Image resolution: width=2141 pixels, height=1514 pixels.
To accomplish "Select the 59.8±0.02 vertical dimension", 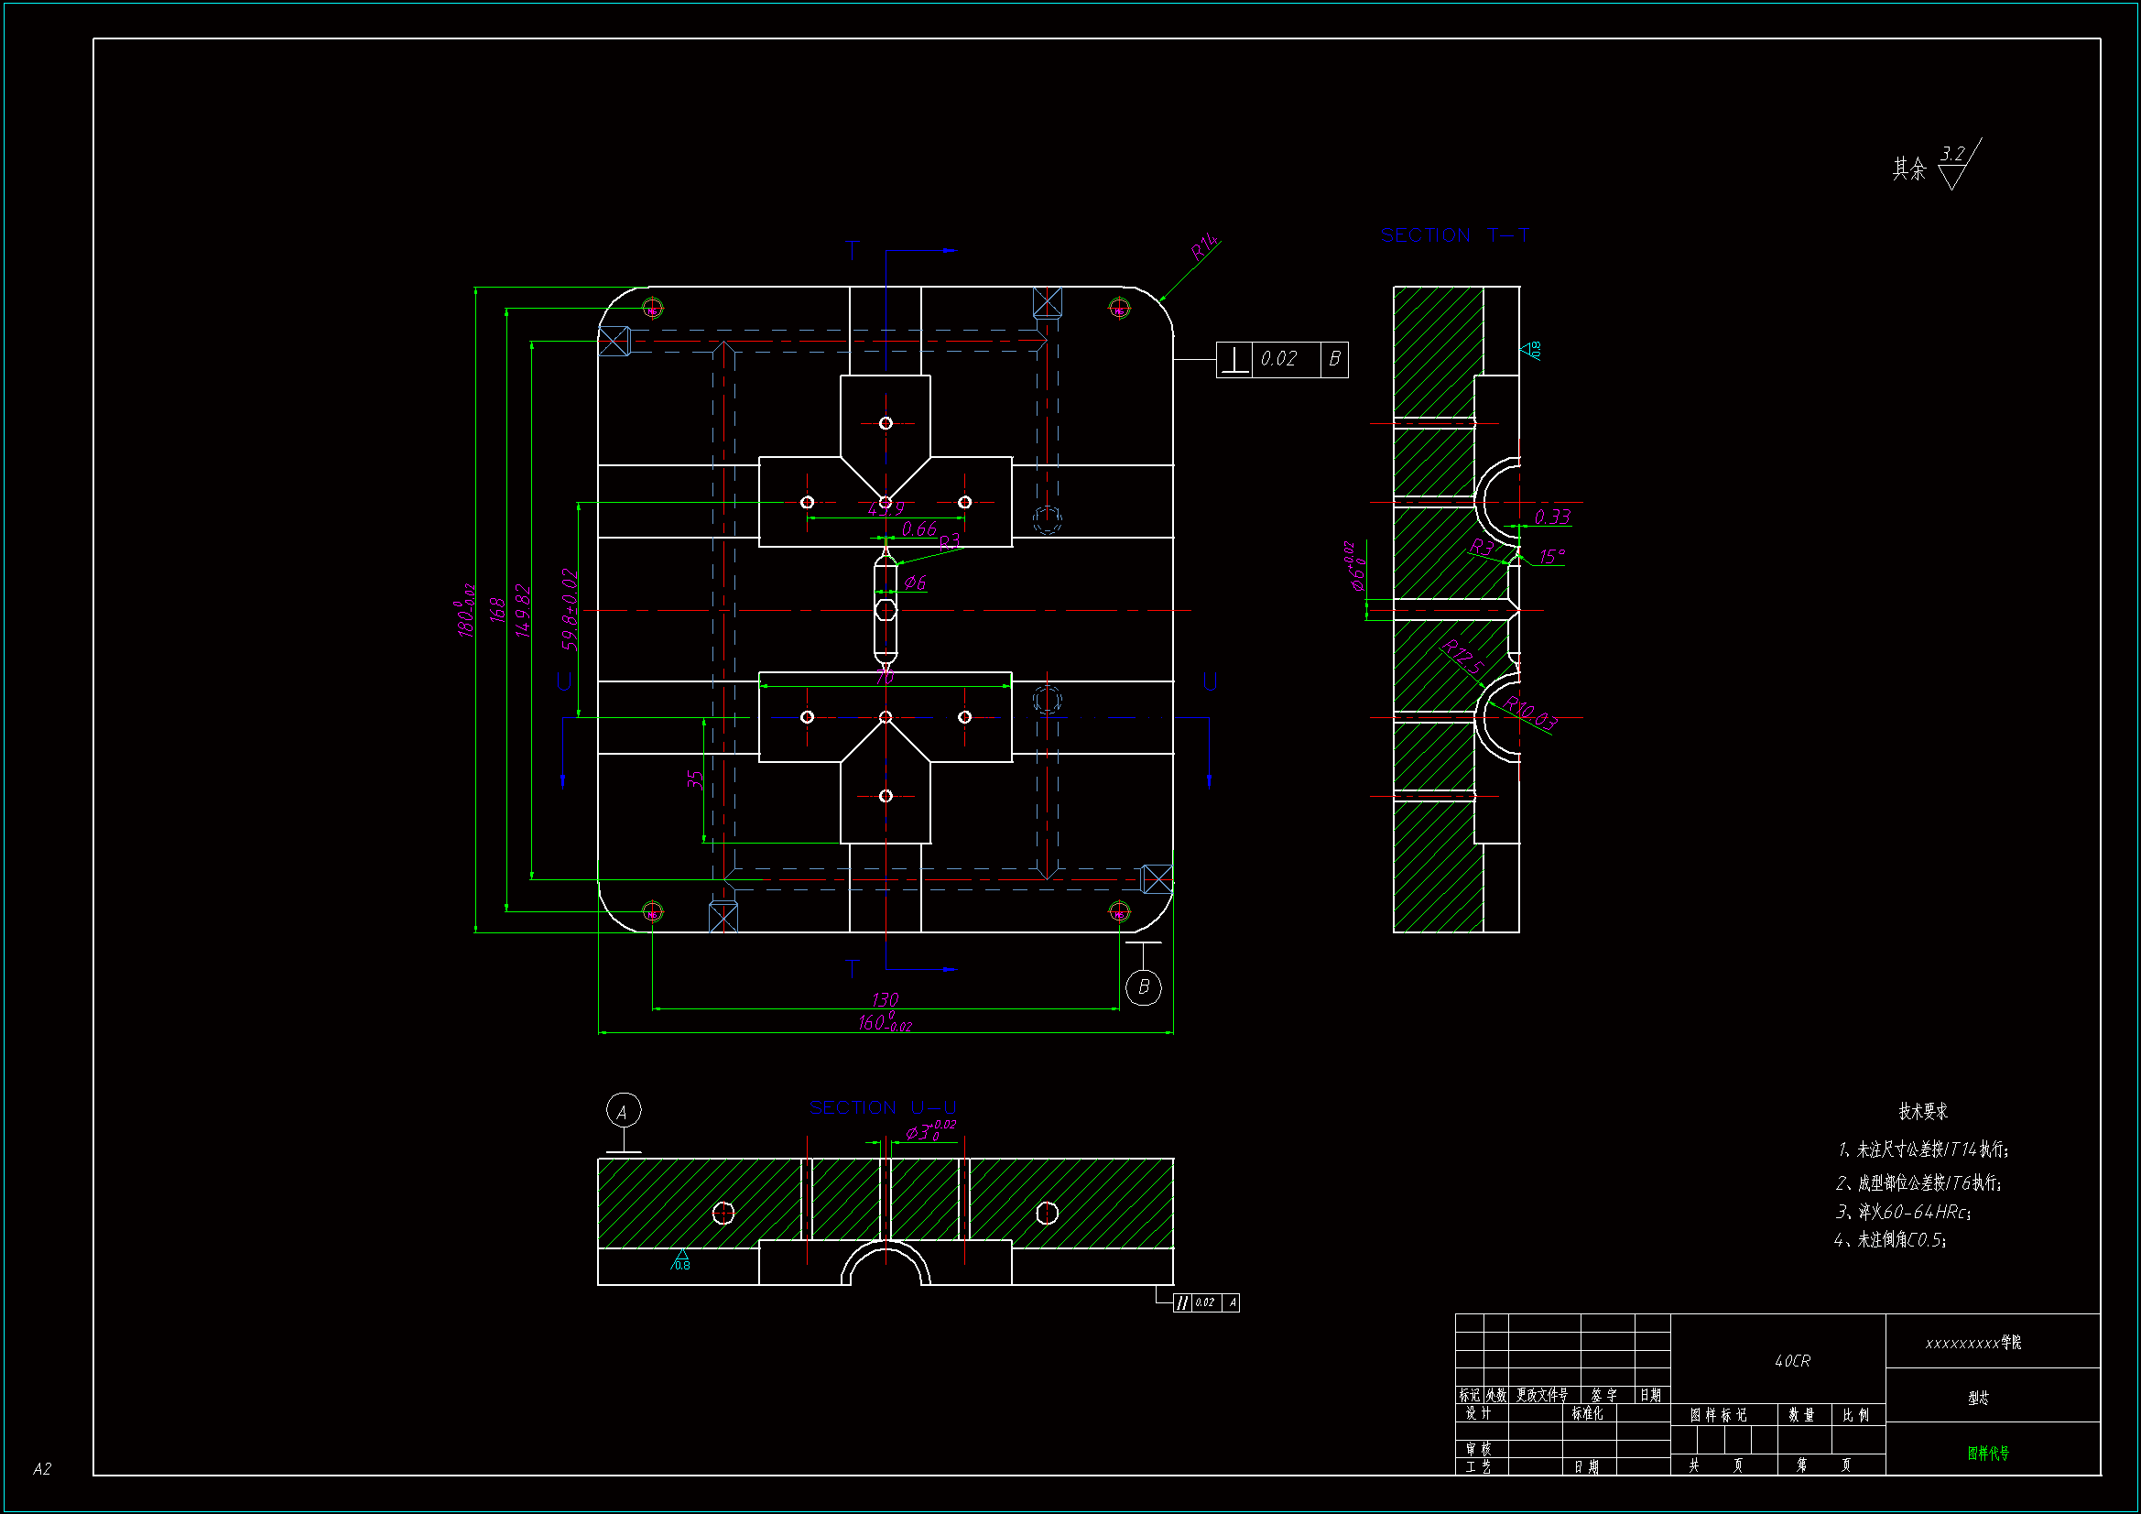I will click(570, 609).
